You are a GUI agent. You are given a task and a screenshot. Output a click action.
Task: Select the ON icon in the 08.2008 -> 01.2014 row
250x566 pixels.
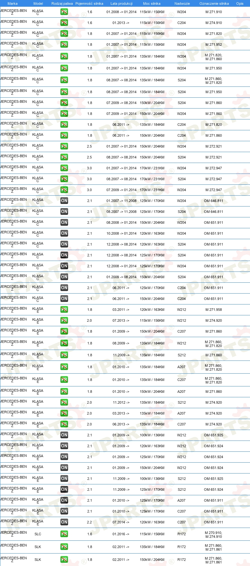point(64,222)
